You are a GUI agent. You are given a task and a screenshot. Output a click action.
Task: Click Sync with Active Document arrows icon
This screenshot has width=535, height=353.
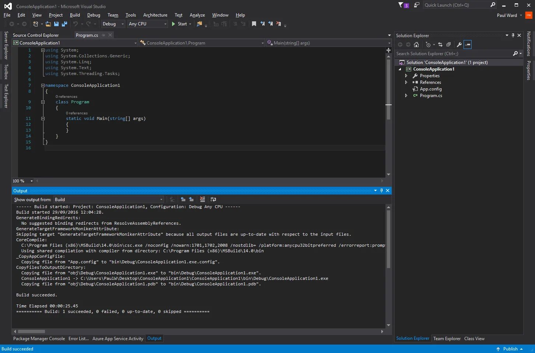click(x=440, y=44)
